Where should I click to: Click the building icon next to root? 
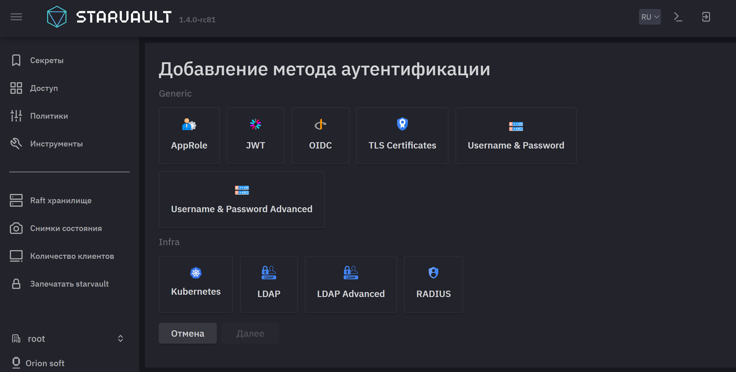coord(16,338)
